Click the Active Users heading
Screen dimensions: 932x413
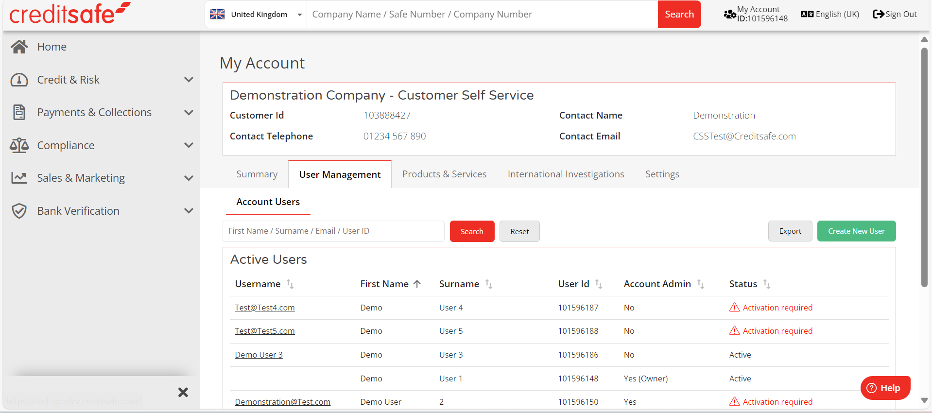click(269, 259)
